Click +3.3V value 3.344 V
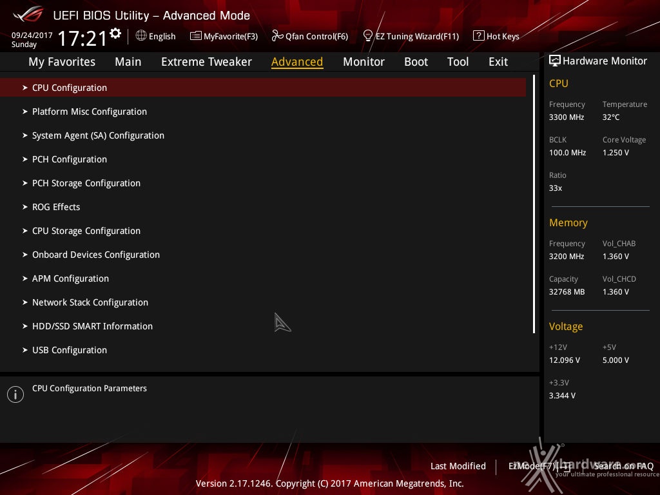Screen dimensions: 660x495 coord(562,396)
